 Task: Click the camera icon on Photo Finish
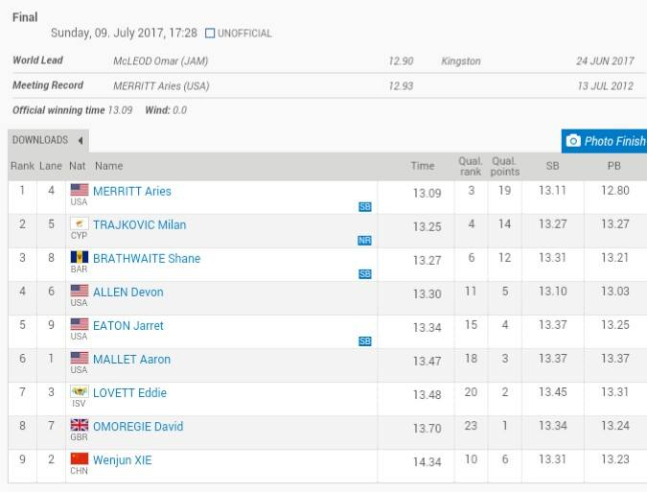pos(573,141)
